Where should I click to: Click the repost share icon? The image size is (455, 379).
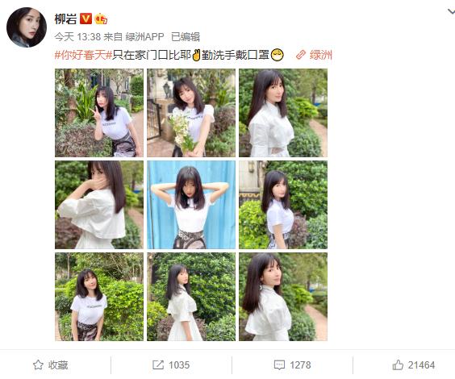pos(158,364)
